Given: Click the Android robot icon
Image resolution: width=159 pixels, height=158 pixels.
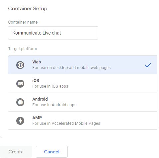Looking at the screenshot, I should pyautogui.click(x=20, y=102).
